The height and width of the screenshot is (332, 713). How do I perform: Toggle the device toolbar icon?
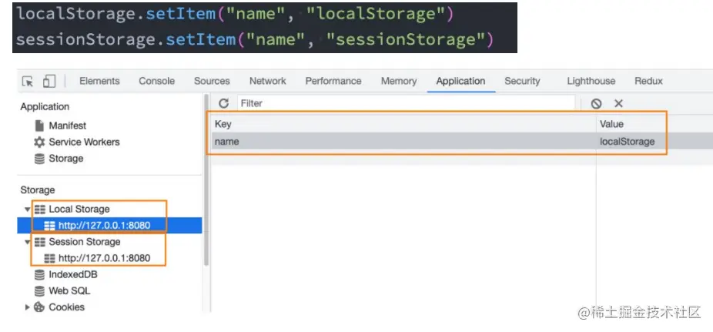pos(49,82)
